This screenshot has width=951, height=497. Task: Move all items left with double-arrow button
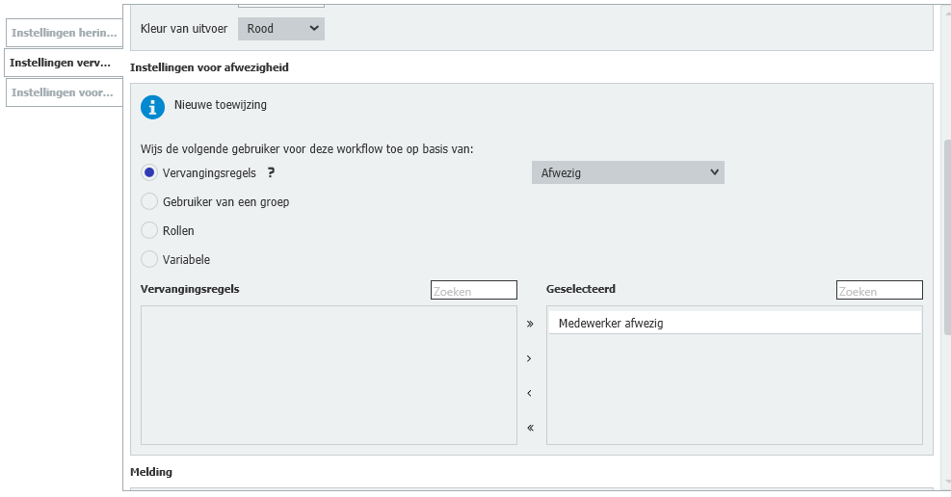pyautogui.click(x=530, y=429)
